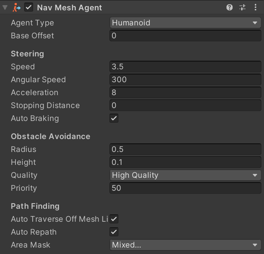Click the Nav Mesh Agent title text
264x254 pixels.
tap(69, 8)
